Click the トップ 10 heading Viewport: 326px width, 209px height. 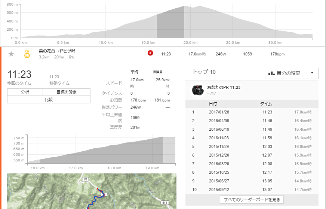[204, 72]
